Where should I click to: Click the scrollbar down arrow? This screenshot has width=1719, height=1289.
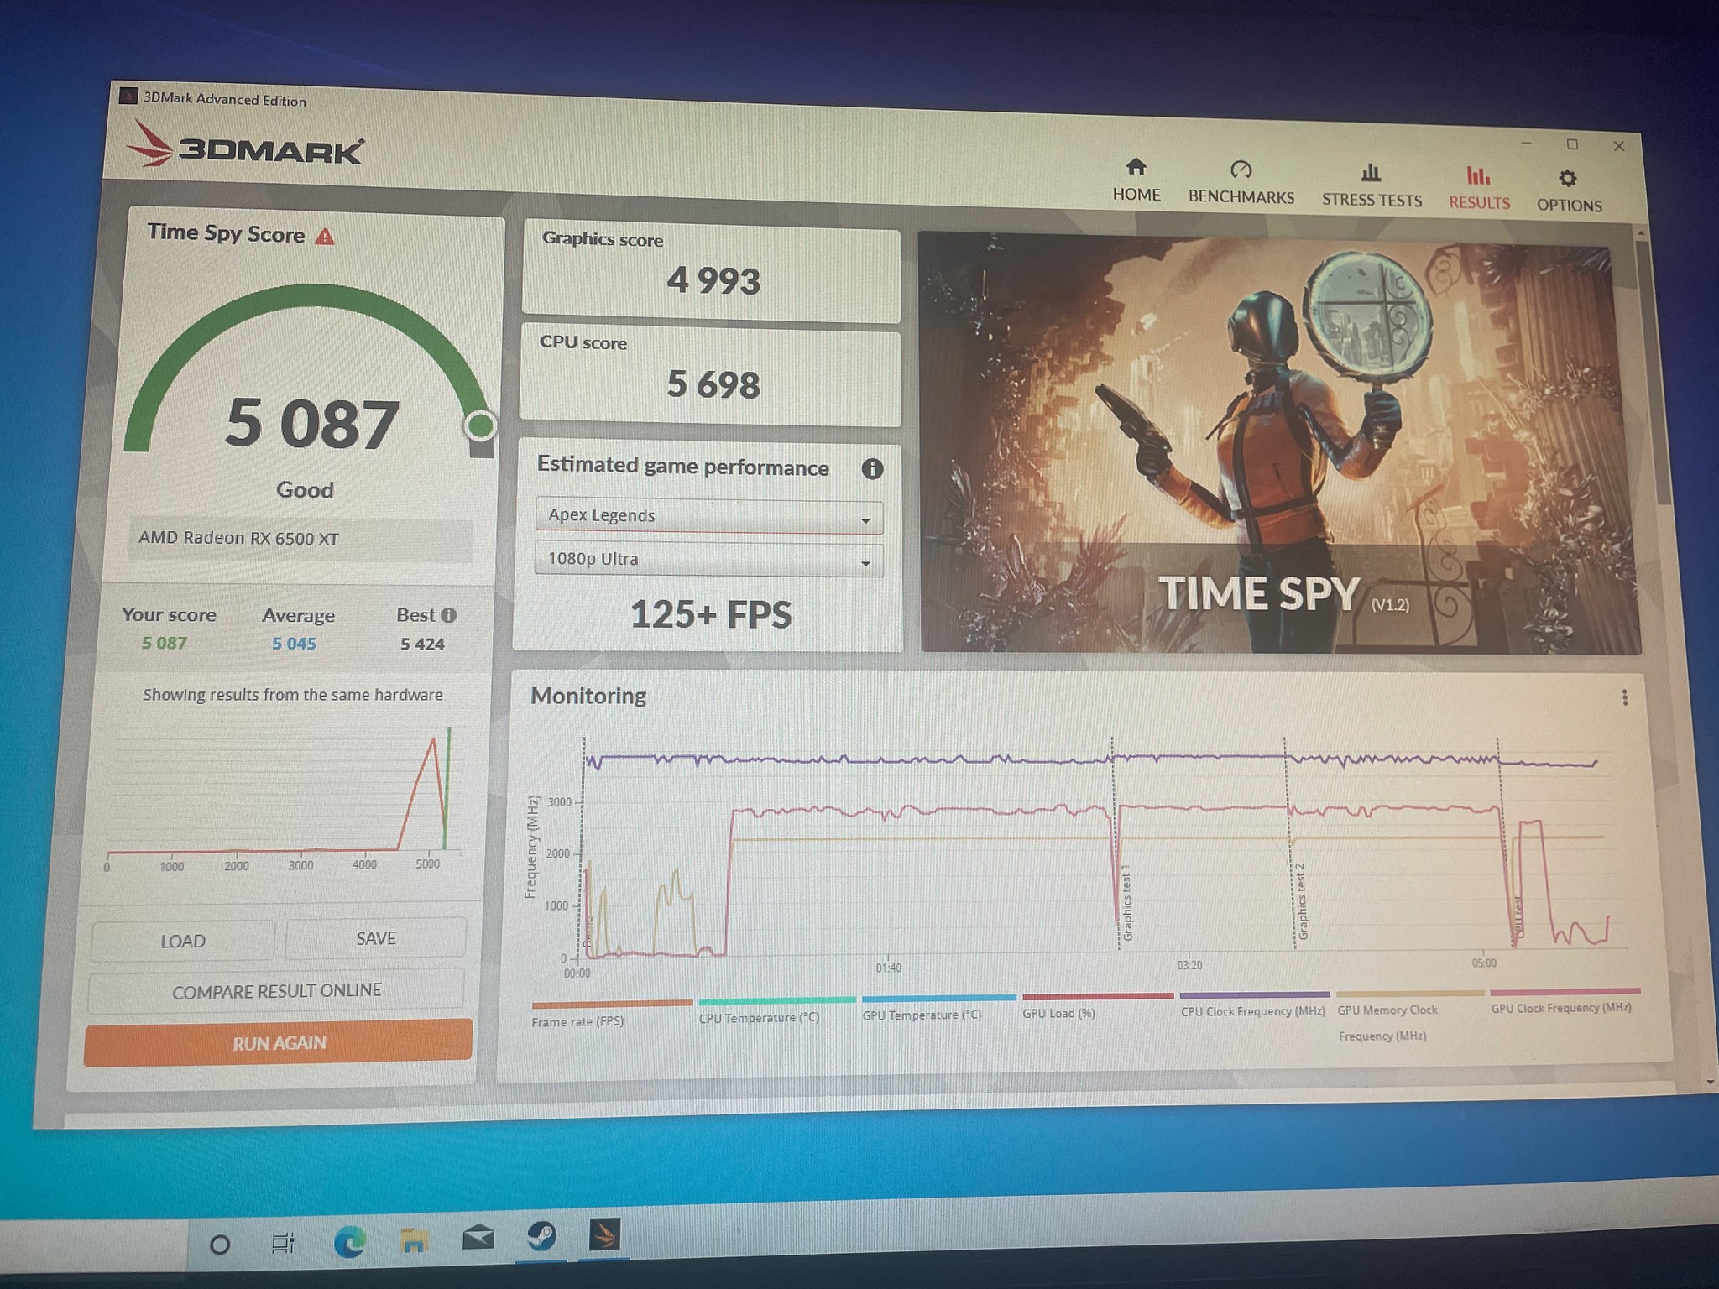pyautogui.click(x=1711, y=1083)
